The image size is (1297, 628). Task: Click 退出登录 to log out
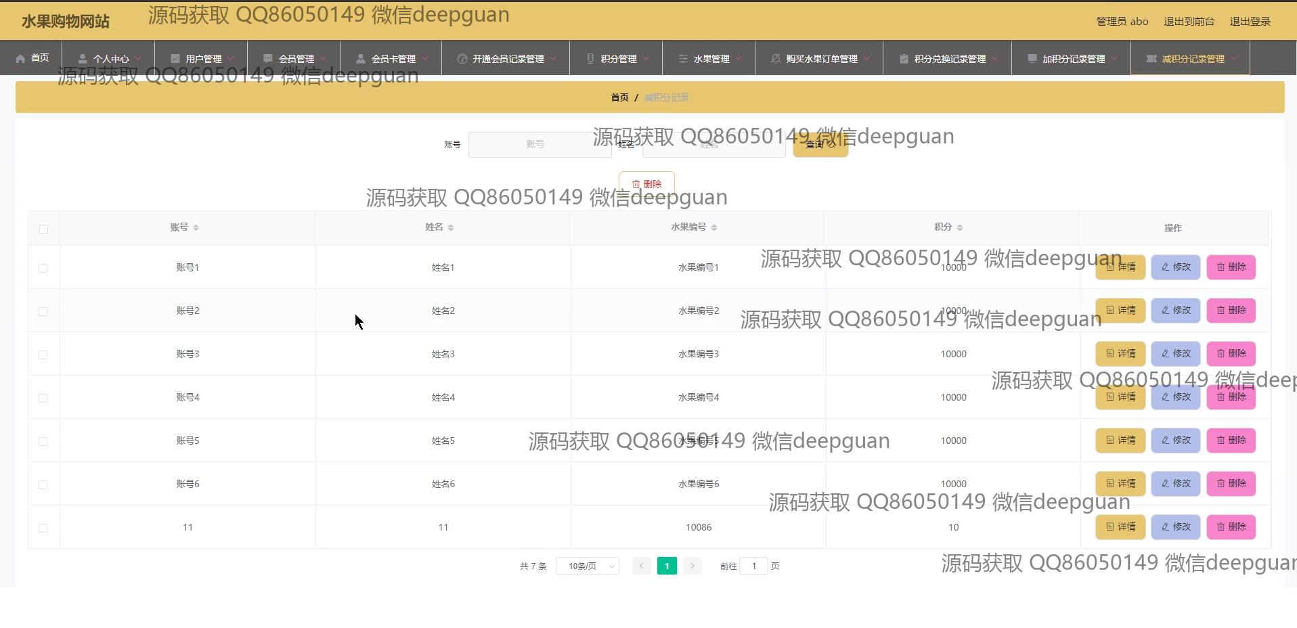pos(1250,22)
